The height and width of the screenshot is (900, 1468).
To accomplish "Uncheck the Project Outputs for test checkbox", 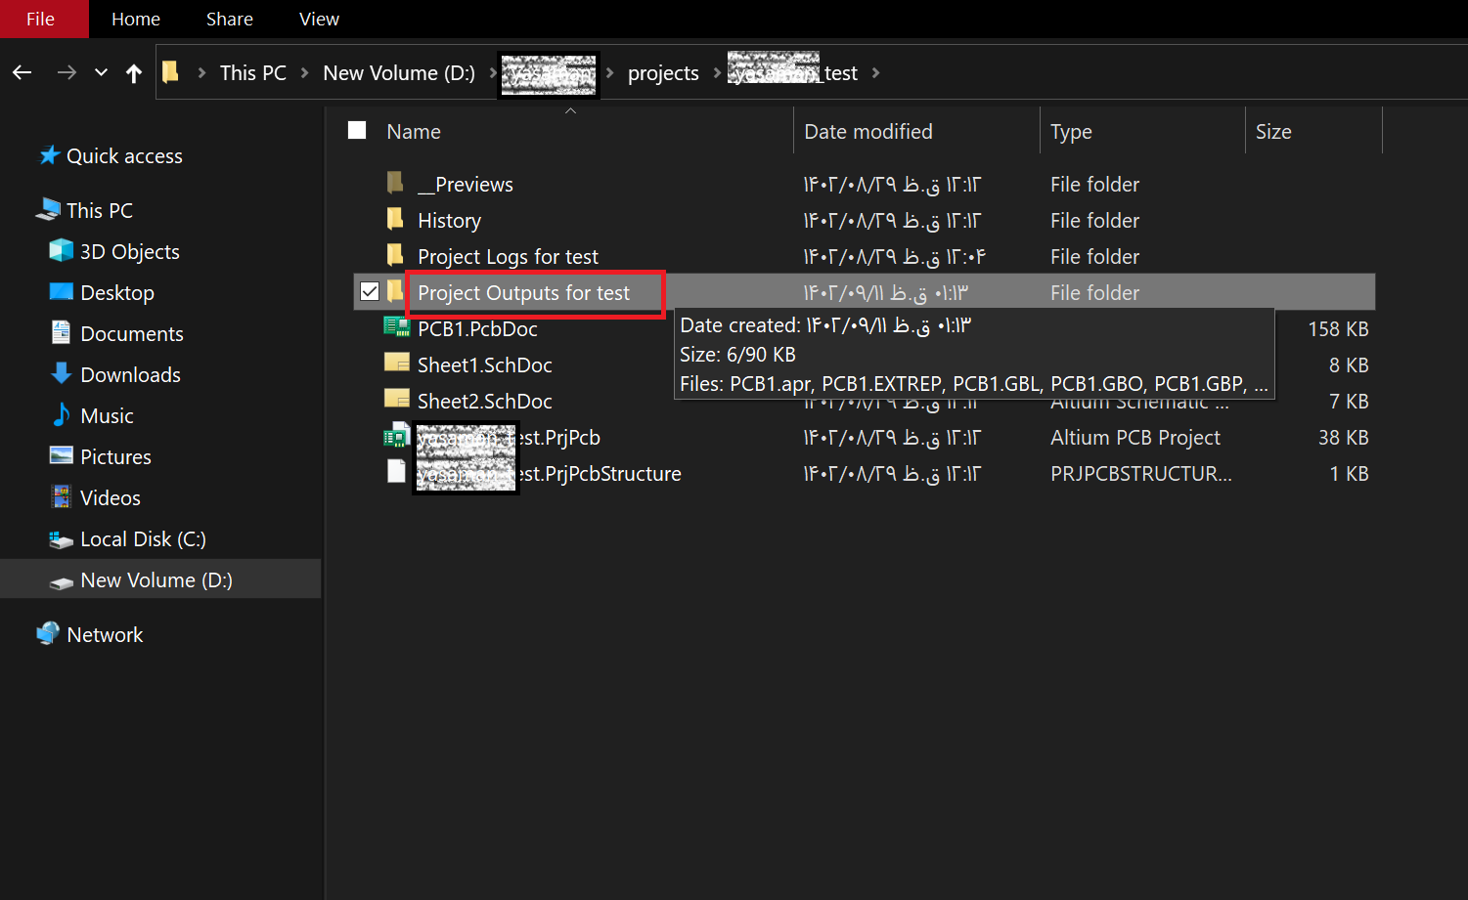I will coord(370,291).
